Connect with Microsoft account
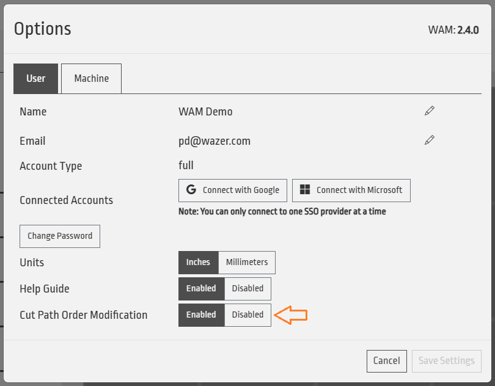Screen dimensions: 495x386 click(351, 190)
